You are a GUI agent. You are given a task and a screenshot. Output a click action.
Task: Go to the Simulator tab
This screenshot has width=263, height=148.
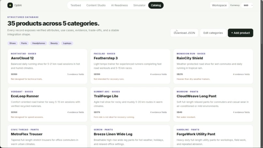pos(139,5)
